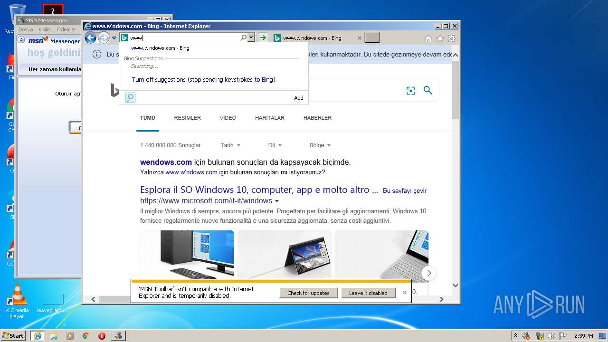Screen dimensions: 608x342
Task: Click the Bing icon in address bar
Action: pyautogui.click(x=124, y=38)
